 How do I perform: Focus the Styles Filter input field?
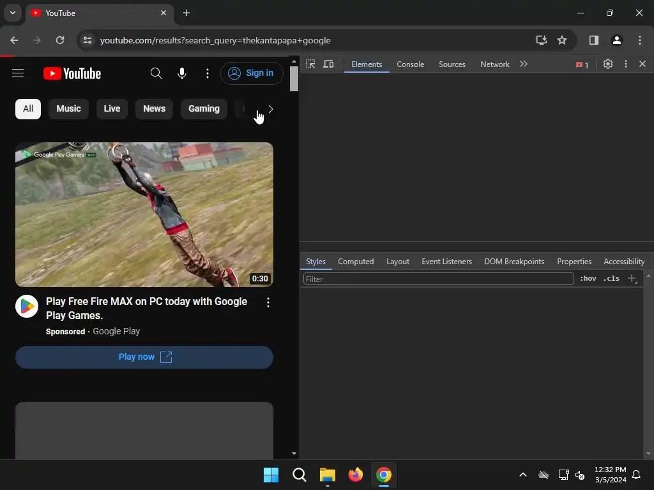point(438,279)
